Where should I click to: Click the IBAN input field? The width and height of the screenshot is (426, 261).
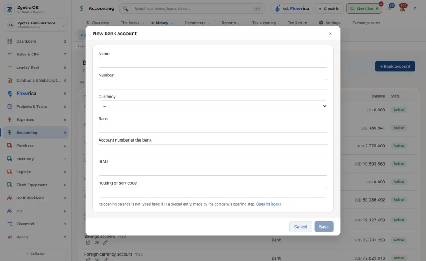point(213,171)
